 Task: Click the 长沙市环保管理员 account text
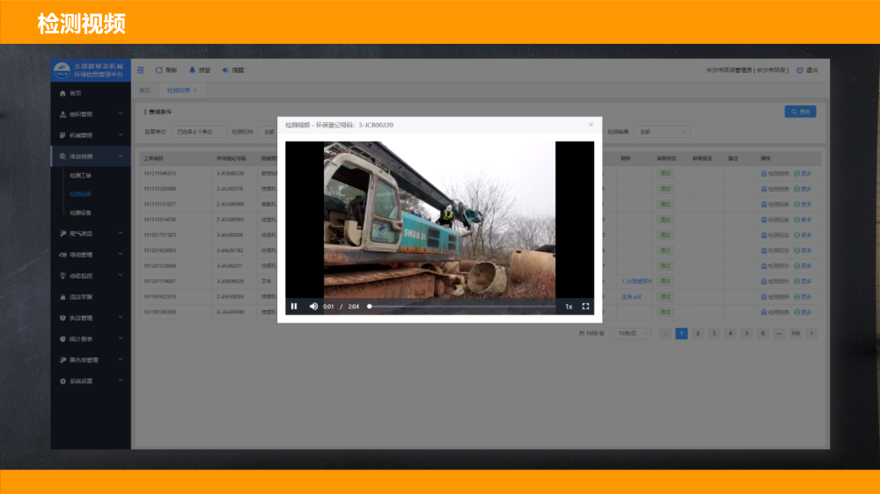(x=729, y=70)
